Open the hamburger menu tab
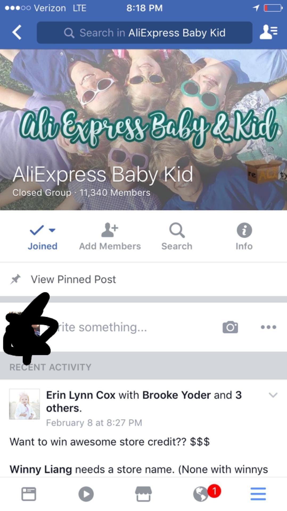This screenshot has height=511, width=287. [x=258, y=494]
